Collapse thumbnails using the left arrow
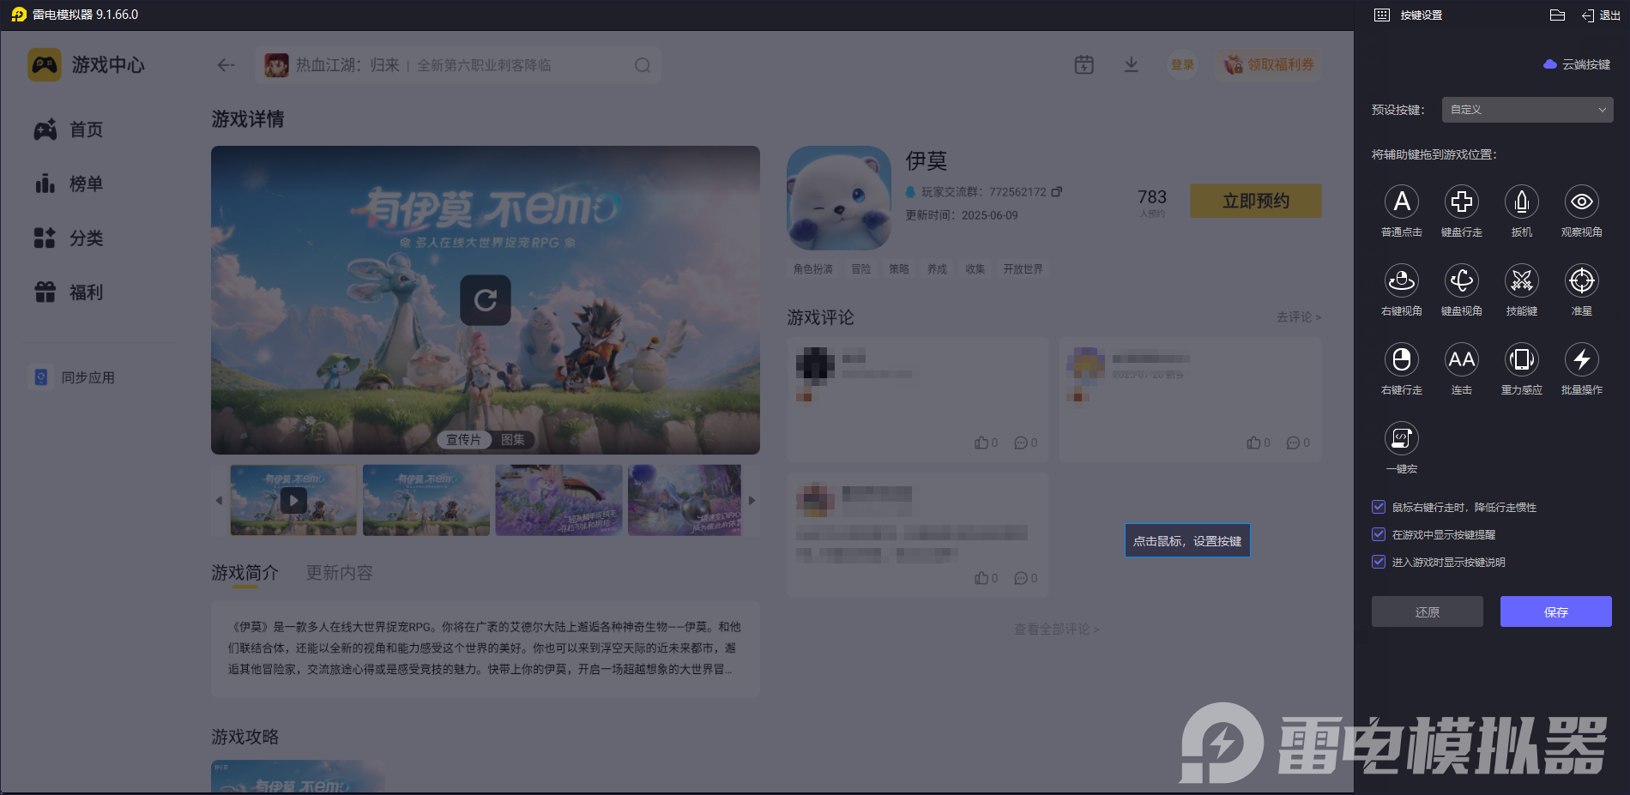The image size is (1630, 795). 220,500
